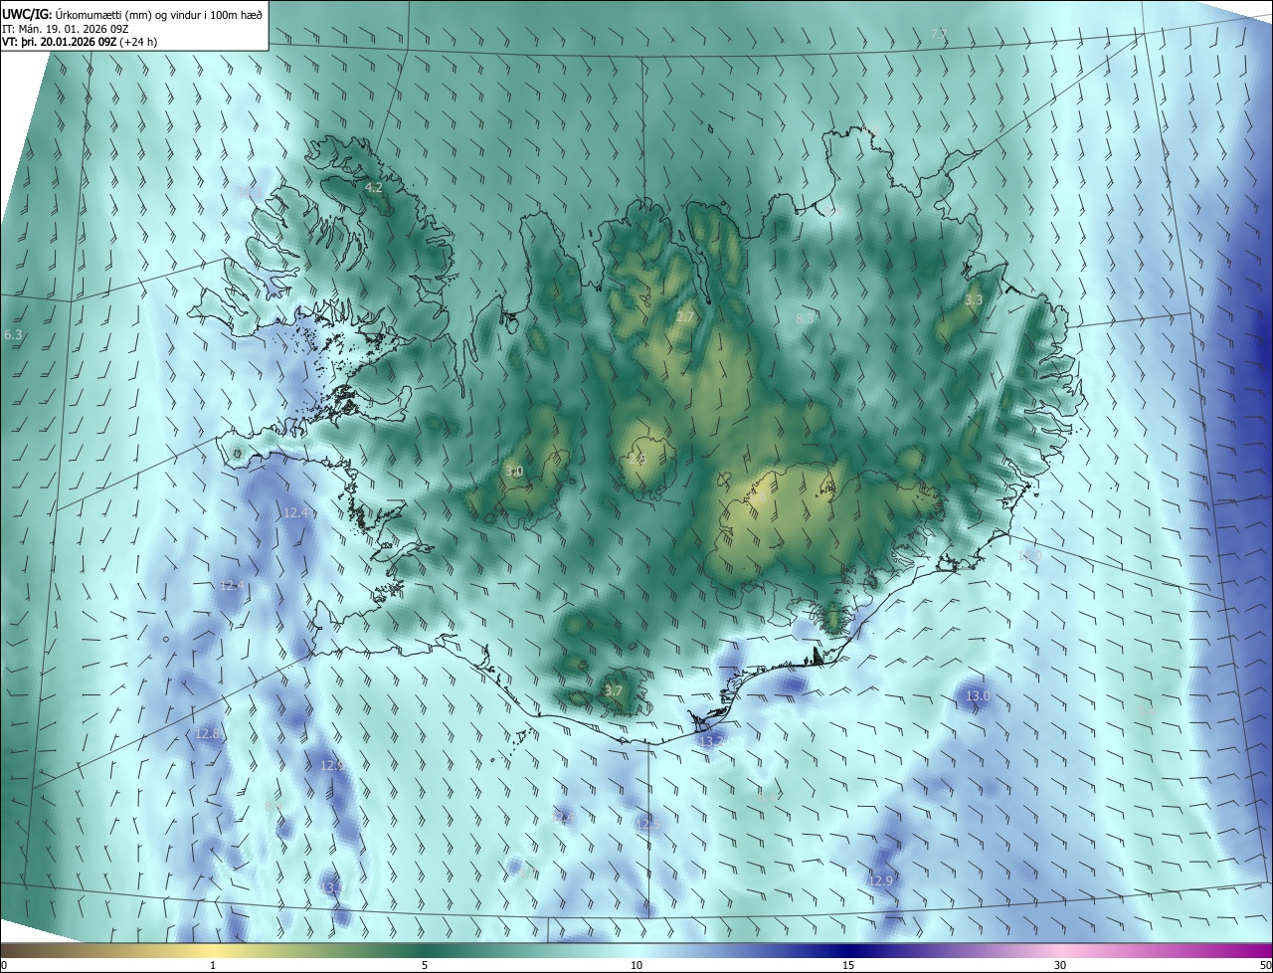Click the colour scale tick label 30
The image size is (1273, 973).
pos(1060,965)
